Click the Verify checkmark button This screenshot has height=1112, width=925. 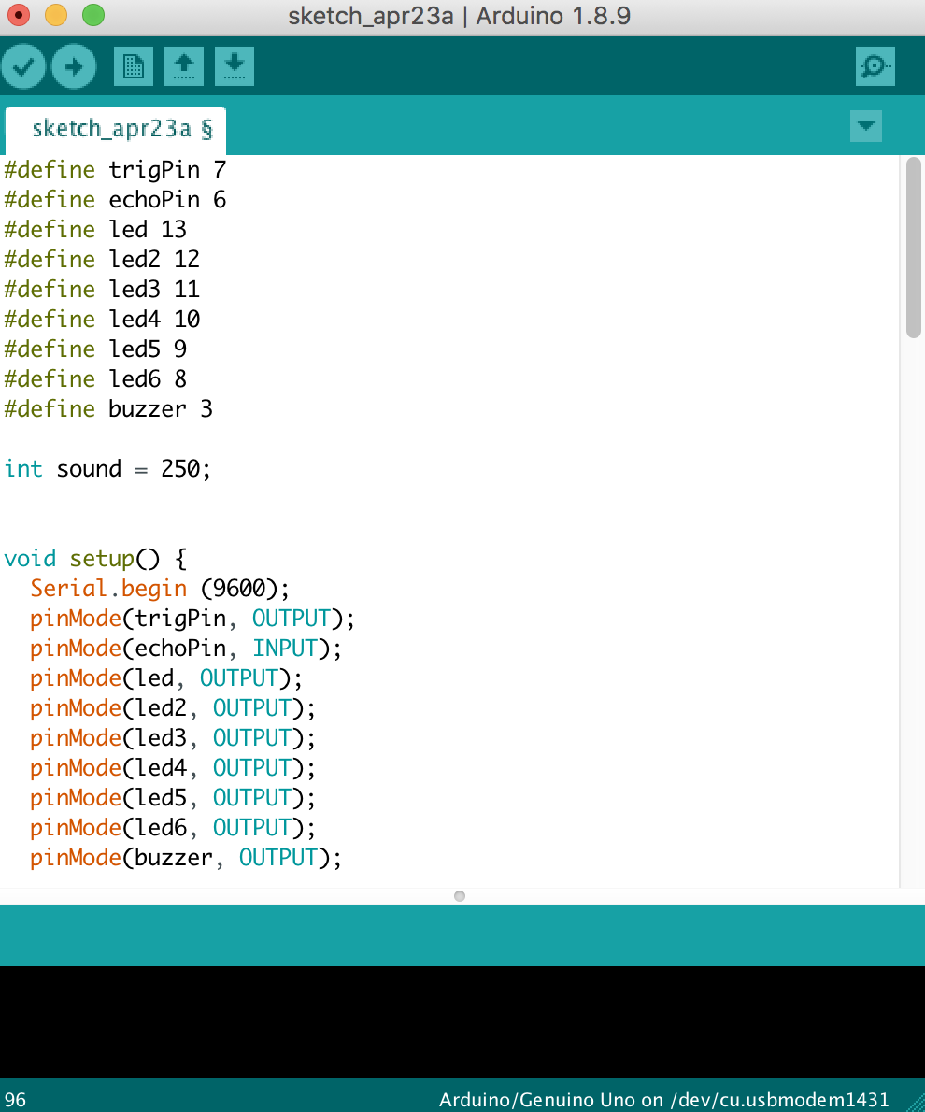(x=23, y=66)
